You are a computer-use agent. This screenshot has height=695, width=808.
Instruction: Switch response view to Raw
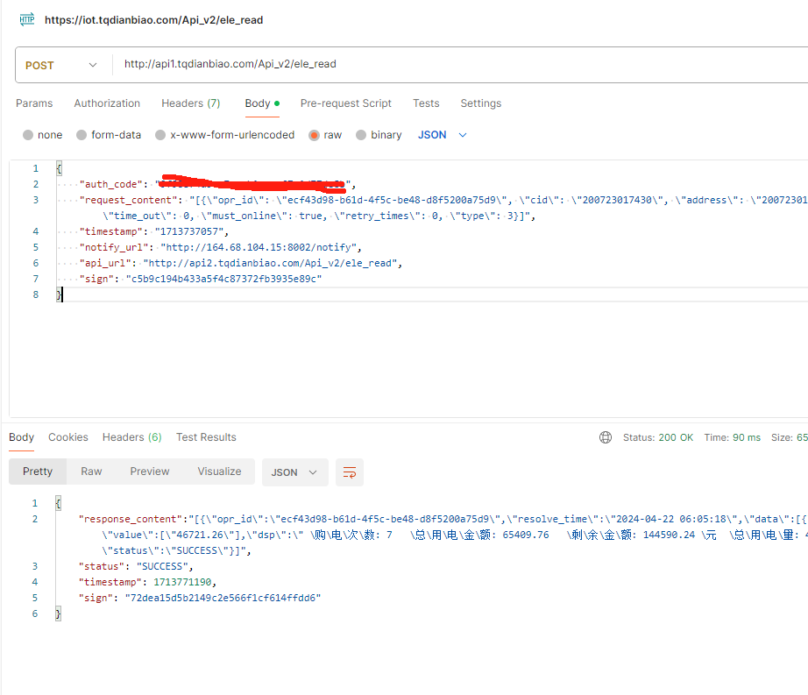coord(91,472)
